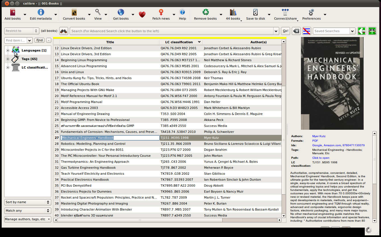The image size is (381, 237).
Task: Open the Match any dropdown
Action: click(x=28, y=211)
